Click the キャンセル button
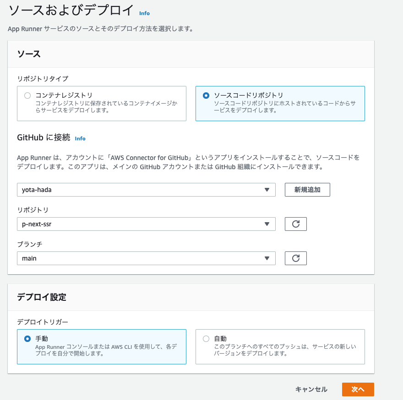Viewport: 403px width, 400px height. point(311,389)
